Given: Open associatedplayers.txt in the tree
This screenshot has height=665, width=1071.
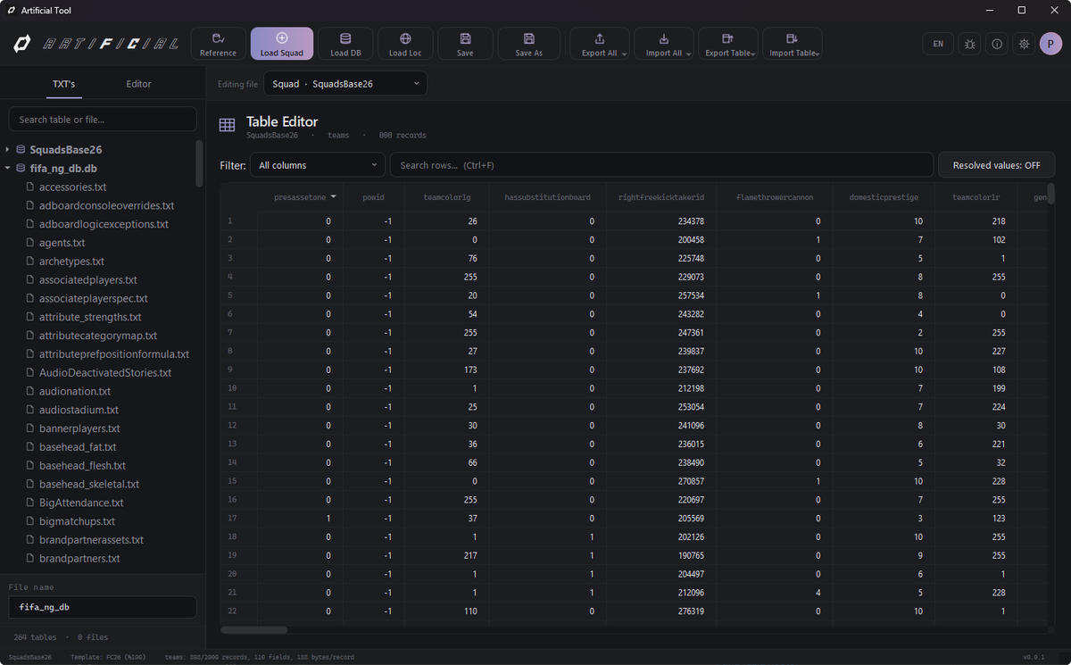Looking at the screenshot, I should click(x=87, y=280).
